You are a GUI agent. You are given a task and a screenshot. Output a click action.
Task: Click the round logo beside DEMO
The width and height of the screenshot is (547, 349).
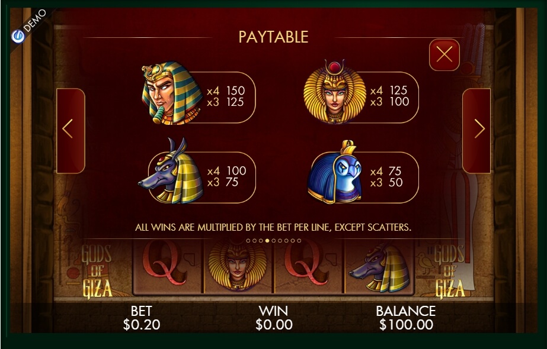pyautogui.click(x=18, y=36)
